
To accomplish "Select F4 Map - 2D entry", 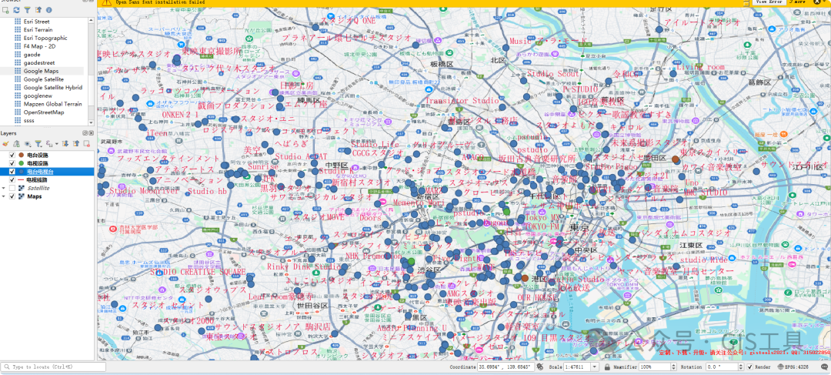I will [x=38, y=46].
